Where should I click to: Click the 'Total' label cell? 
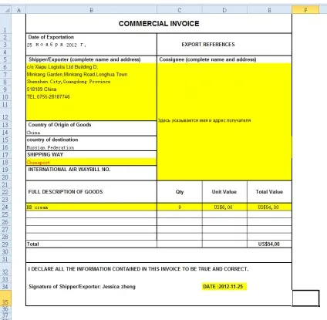tap(91, 244)
